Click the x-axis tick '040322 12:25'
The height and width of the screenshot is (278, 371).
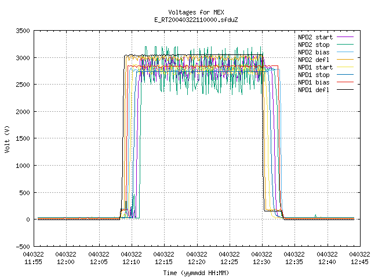230,258
